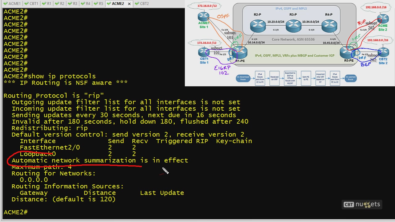
Task: Click the final ACME2# command prompt
Action: 15,212
